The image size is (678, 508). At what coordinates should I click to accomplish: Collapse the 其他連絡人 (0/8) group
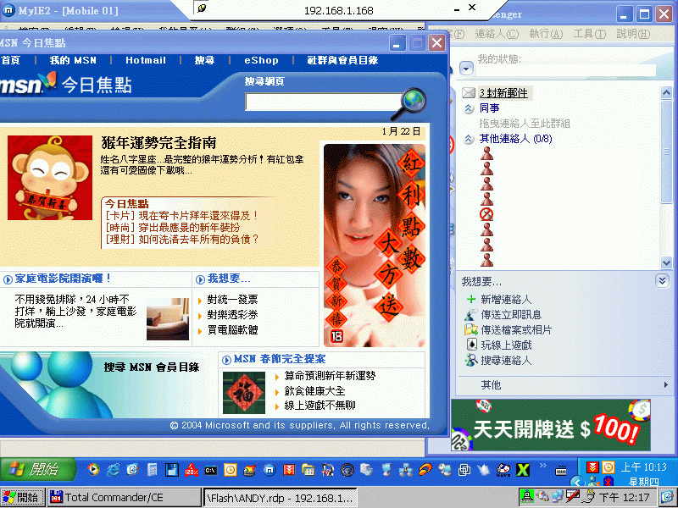point(469,139)
